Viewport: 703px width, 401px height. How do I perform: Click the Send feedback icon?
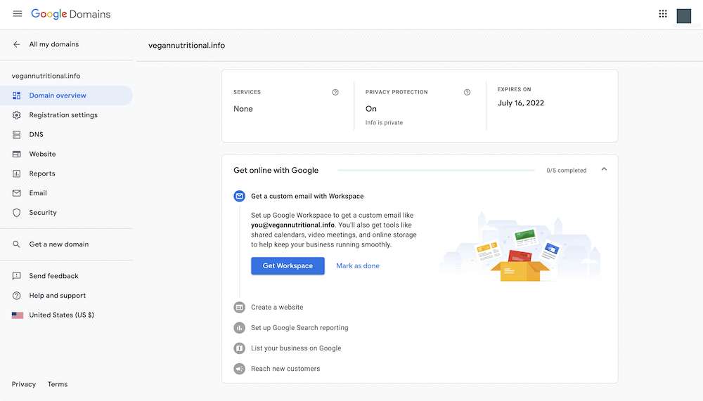(x=17, y=276)
